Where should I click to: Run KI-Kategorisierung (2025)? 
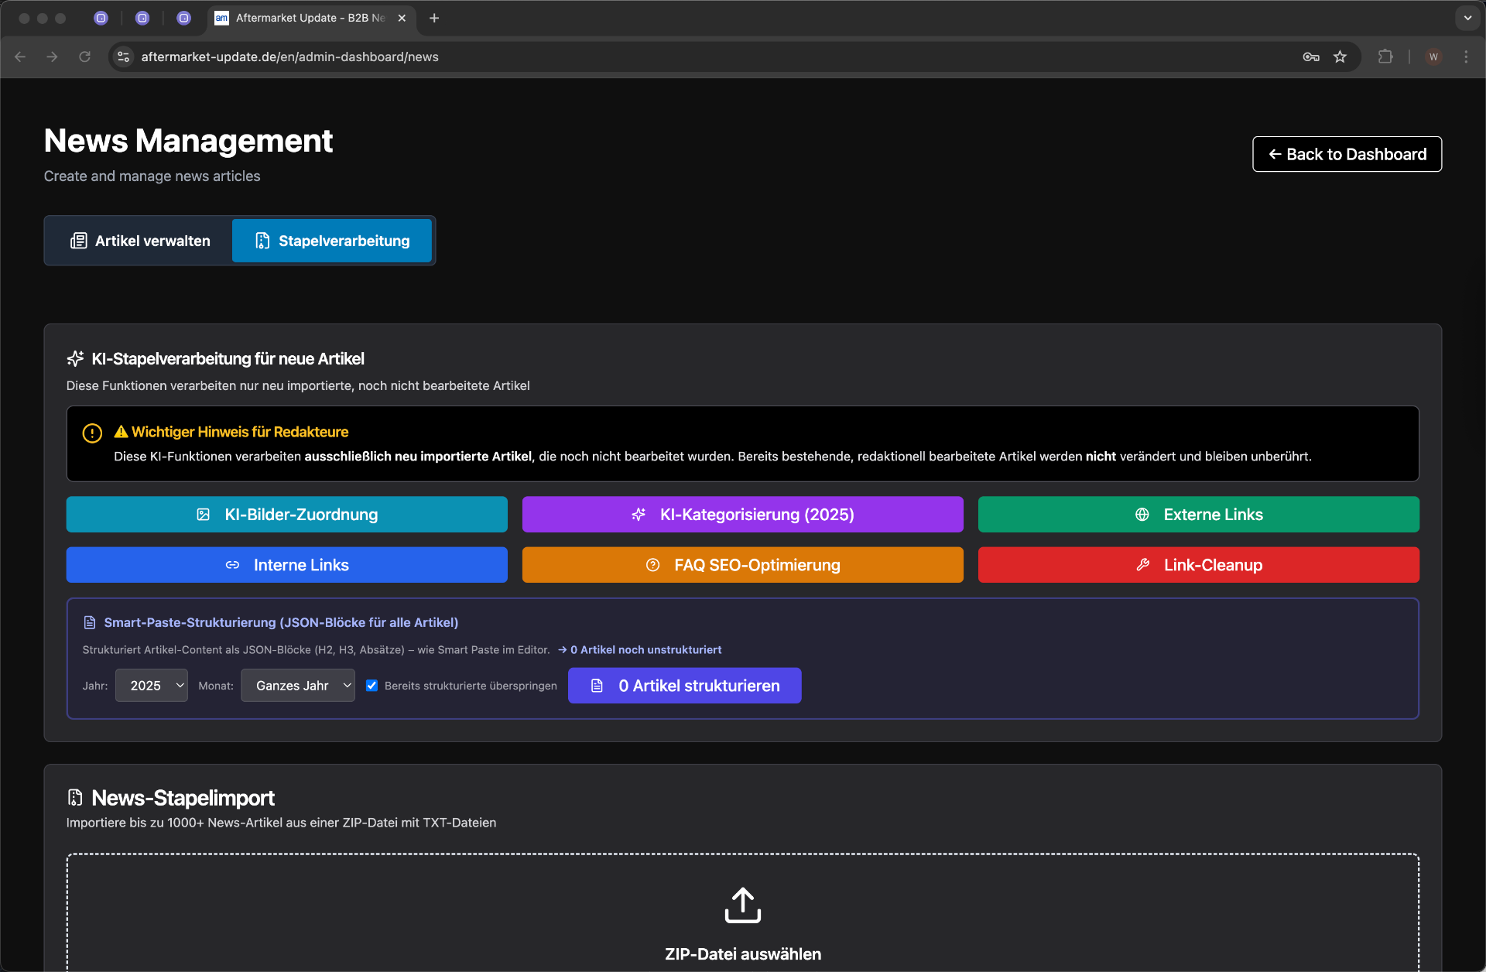743,515
